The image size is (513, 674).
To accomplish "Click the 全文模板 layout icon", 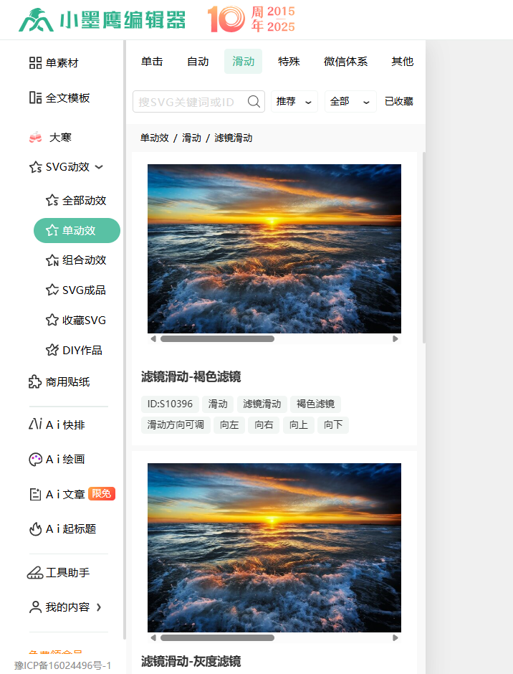I will click(35, 98).
